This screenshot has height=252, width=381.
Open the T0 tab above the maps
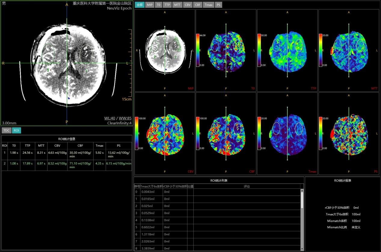[158, 5]
